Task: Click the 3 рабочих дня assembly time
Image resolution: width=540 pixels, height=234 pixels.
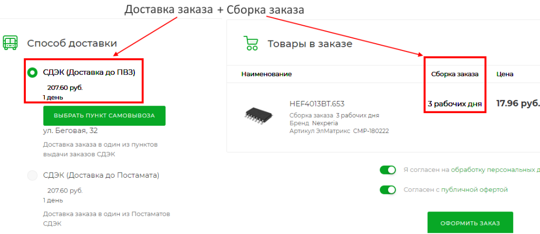Action: tap(455, 104)
